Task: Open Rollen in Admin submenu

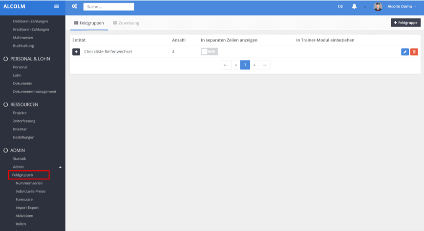Action: (x=21, y=224)
